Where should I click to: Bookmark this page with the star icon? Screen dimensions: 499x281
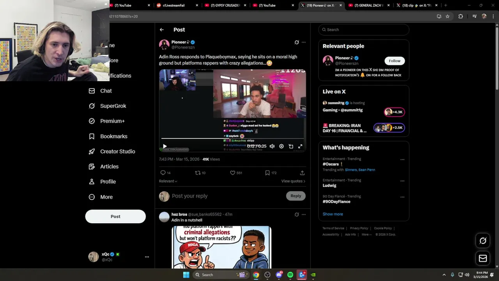(448, 16)
